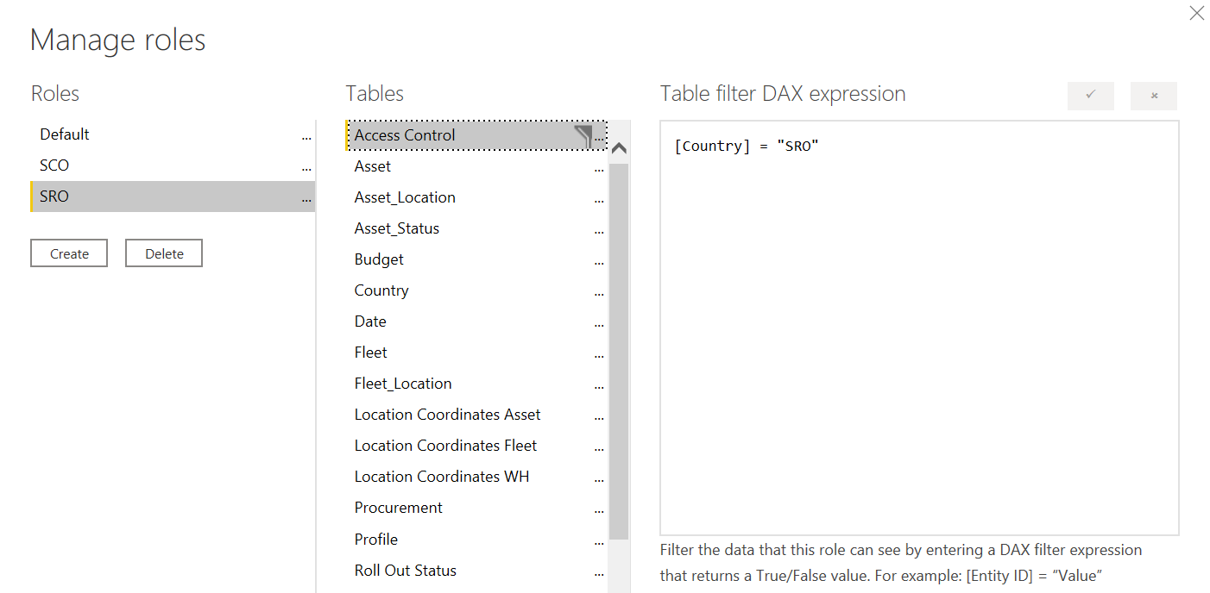This screenshot has width=1210, height=593.
Task: Verify the DAX expression with checkmark button
Action: [1090, 96]
